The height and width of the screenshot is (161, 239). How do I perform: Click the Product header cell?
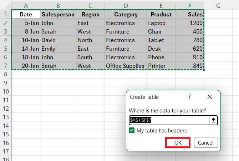161,14
